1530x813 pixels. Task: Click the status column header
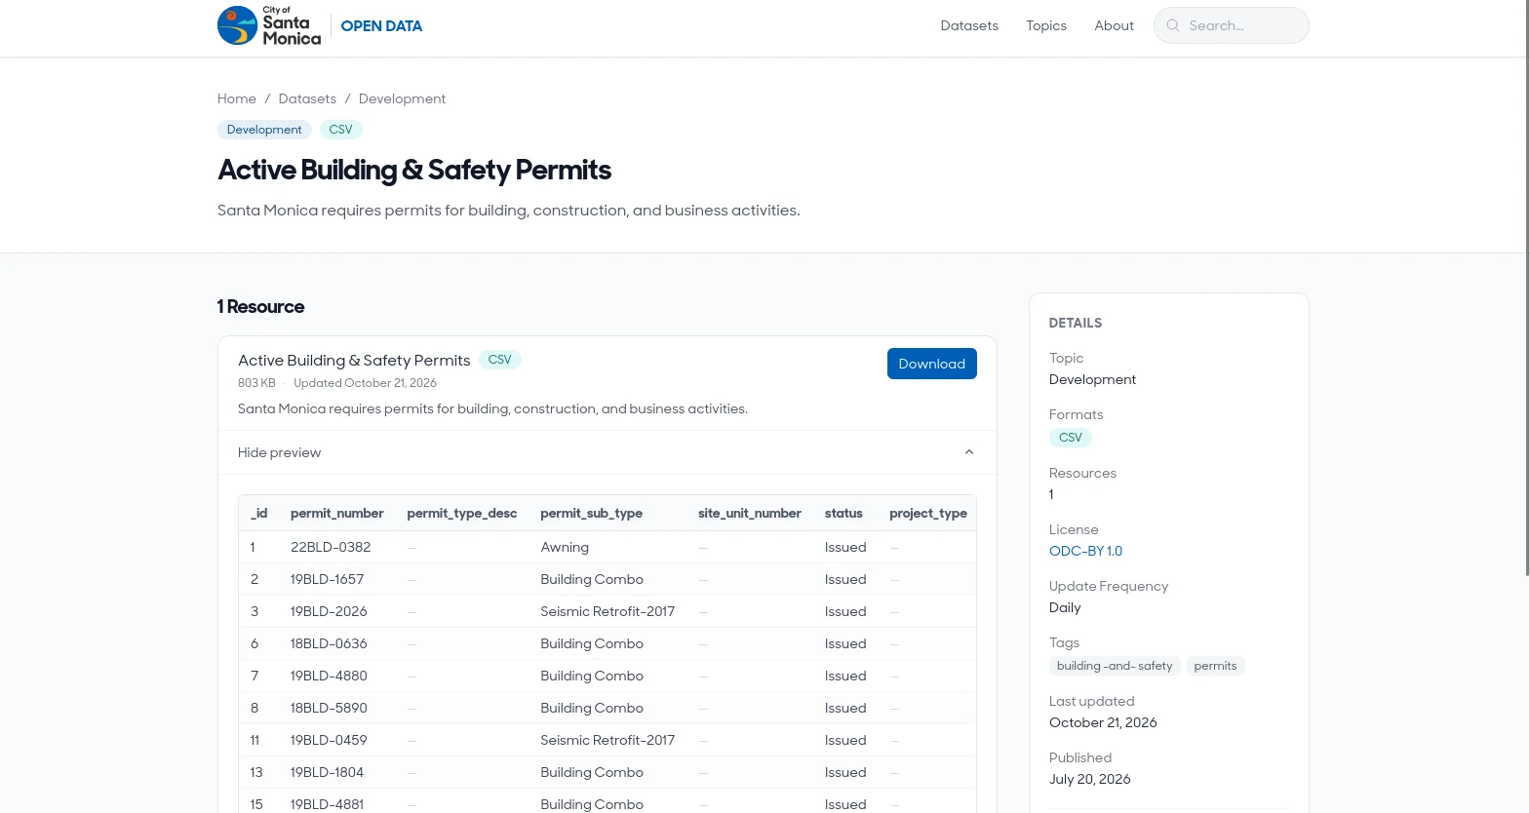pyautogui.click(x=843, y=514)
